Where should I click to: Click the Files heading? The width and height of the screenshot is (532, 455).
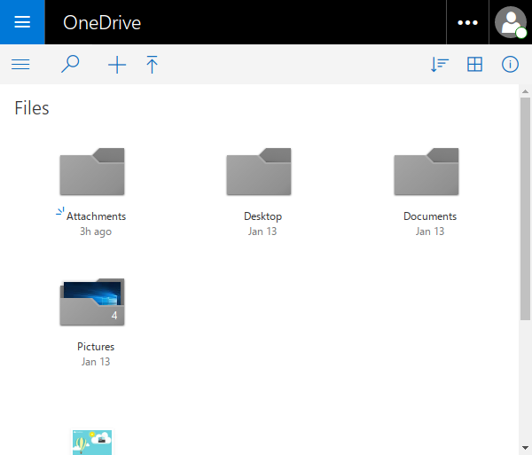[x=32, y=108]
